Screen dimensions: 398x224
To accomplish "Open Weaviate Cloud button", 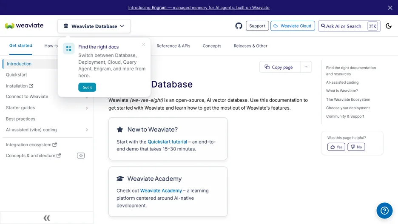I will pos(293,26).
